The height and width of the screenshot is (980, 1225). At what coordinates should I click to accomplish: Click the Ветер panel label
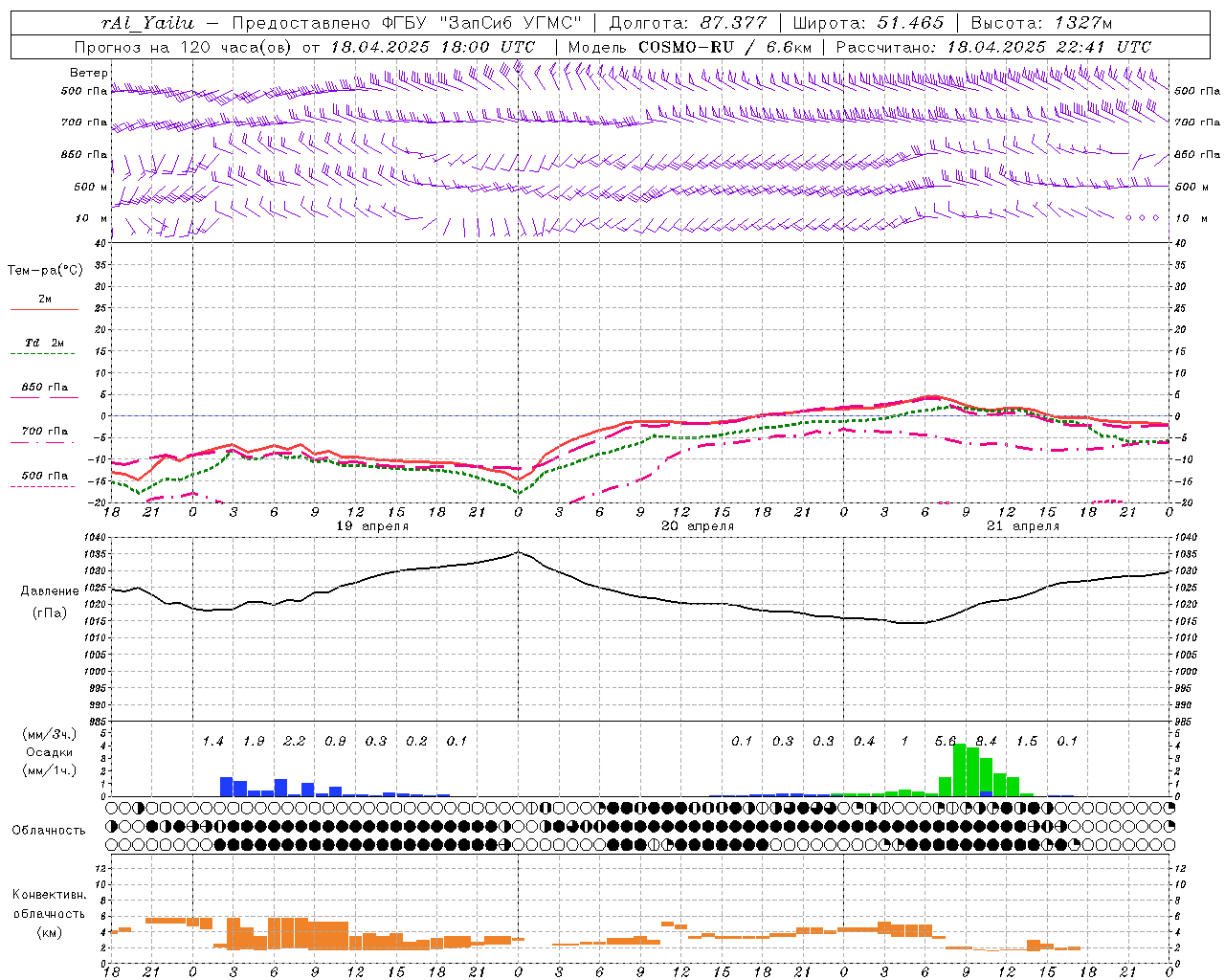[89, 73]
